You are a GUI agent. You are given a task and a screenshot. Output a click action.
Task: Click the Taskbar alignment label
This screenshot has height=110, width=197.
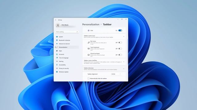[x=92, y=74]
